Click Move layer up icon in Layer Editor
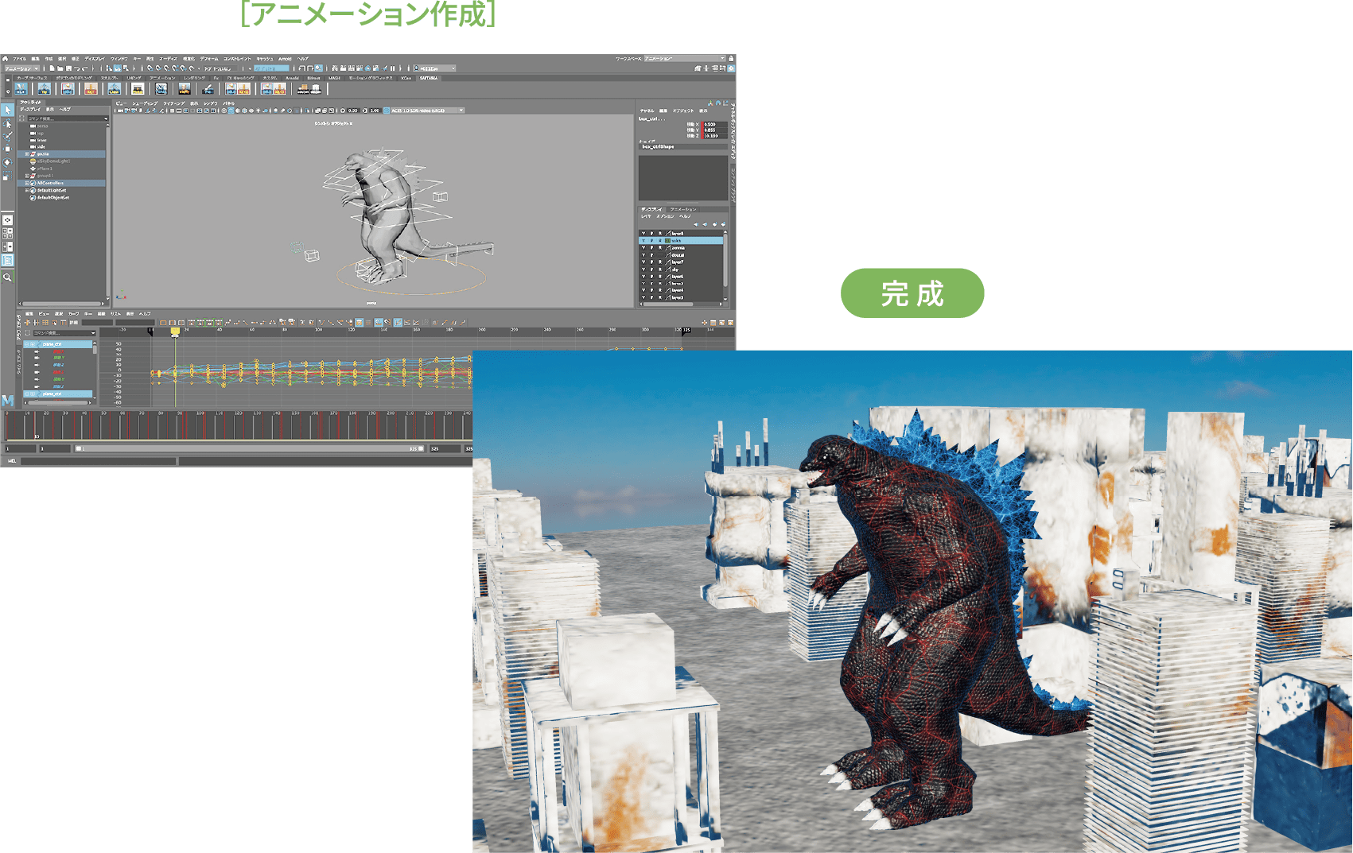1353x853 pixels. click(696, 224)
